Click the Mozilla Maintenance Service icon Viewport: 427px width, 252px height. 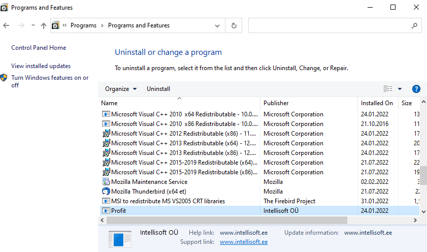106,182
